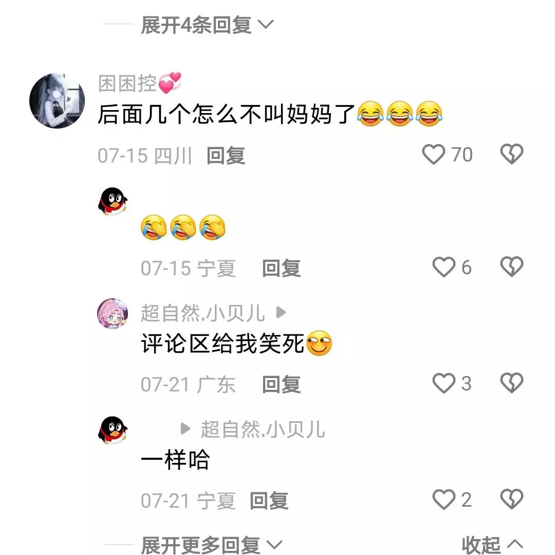The height and width of the screenshot is (555, 555).
Task: Collapse replies with 收起
Action: [x=492, y=545]
